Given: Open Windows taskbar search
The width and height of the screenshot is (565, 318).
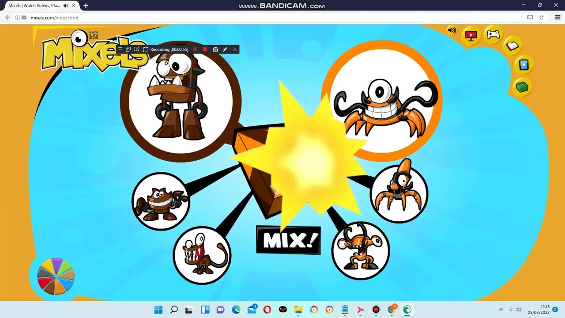Looking at the screenshot, I should (x=174, y=310).
